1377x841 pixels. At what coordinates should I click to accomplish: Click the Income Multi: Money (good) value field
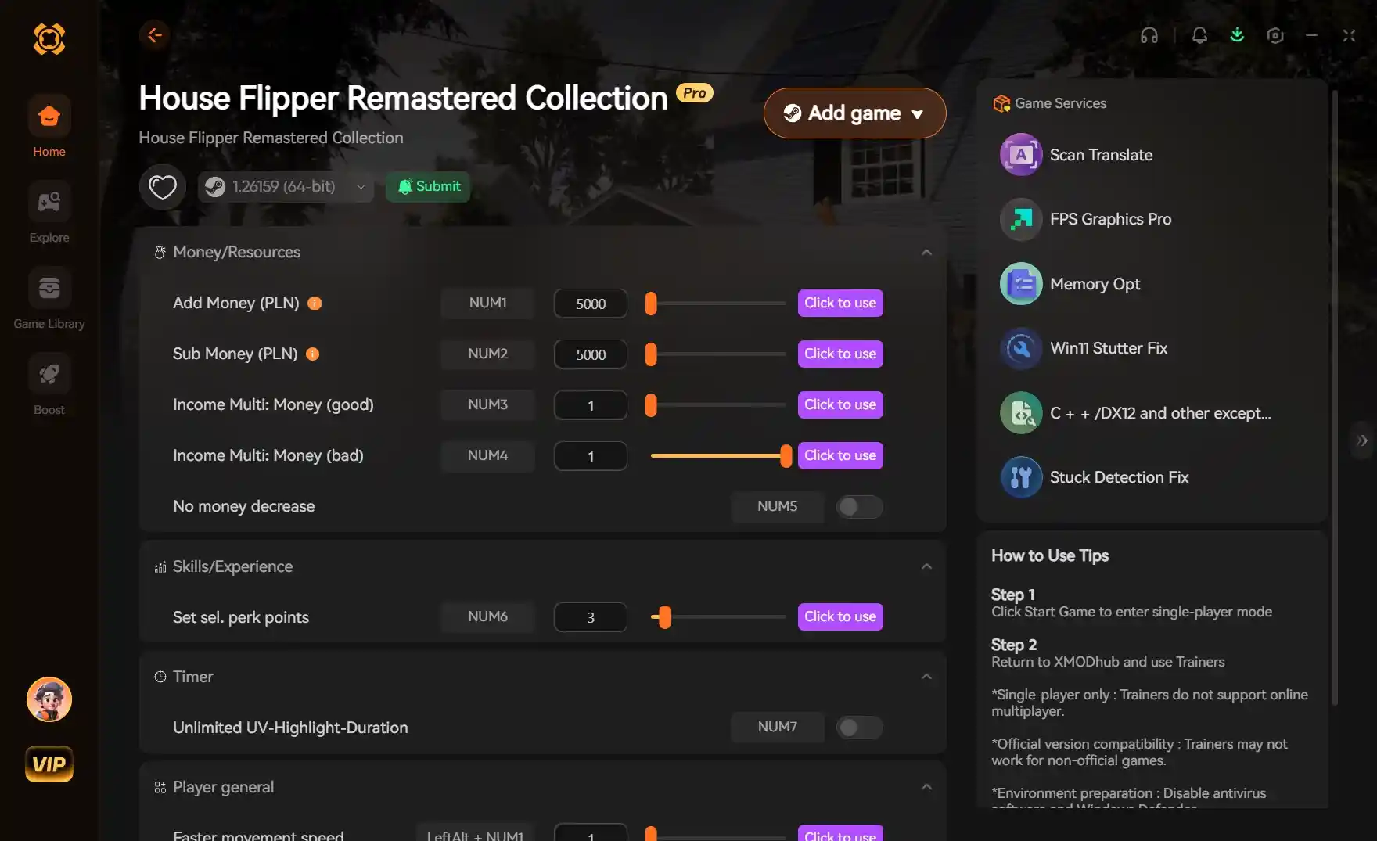coord(591,405)
